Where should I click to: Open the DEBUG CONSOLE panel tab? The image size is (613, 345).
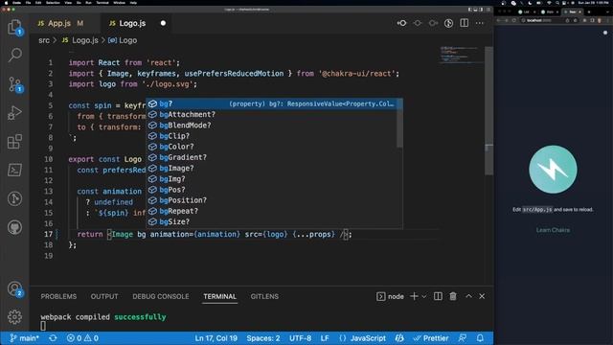[x=161, y=296]
